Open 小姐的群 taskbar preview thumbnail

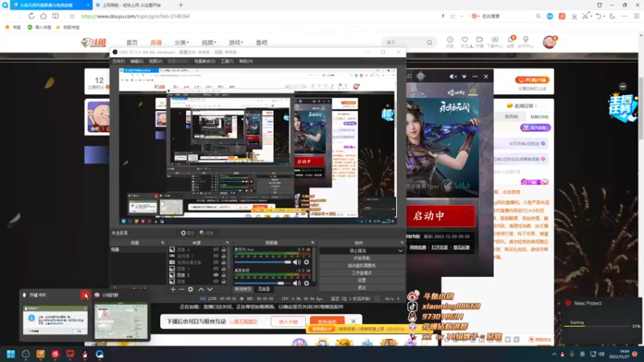(121, 321)
